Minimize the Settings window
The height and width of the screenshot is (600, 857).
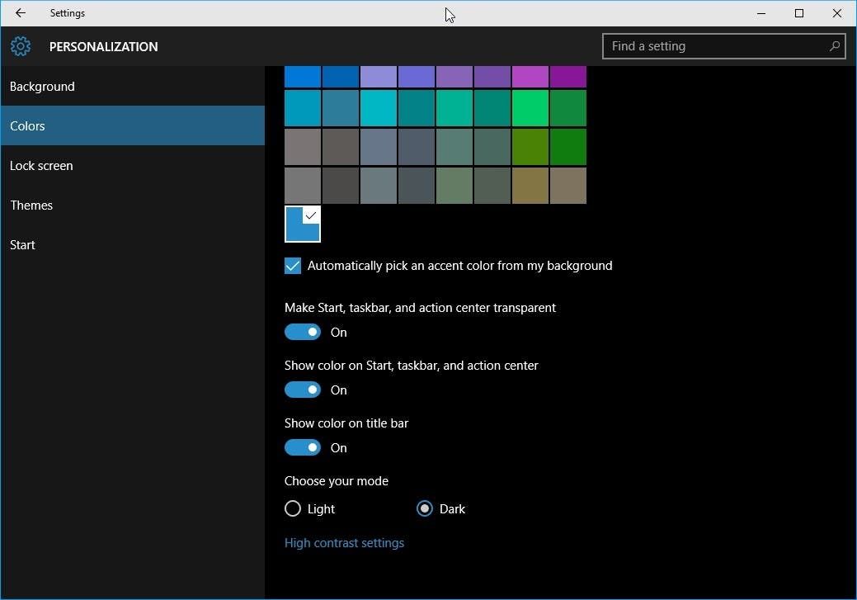coord(760,13)
